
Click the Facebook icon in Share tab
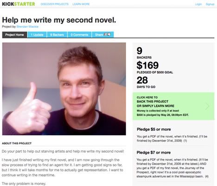(x=106, y=34)
